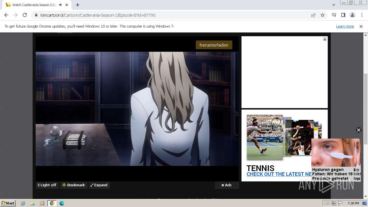Open CHECK OUT THE LATEST NEWS link
Image resolution: width=368 pixels, height=207 pixels.
(x=279, y=174)
